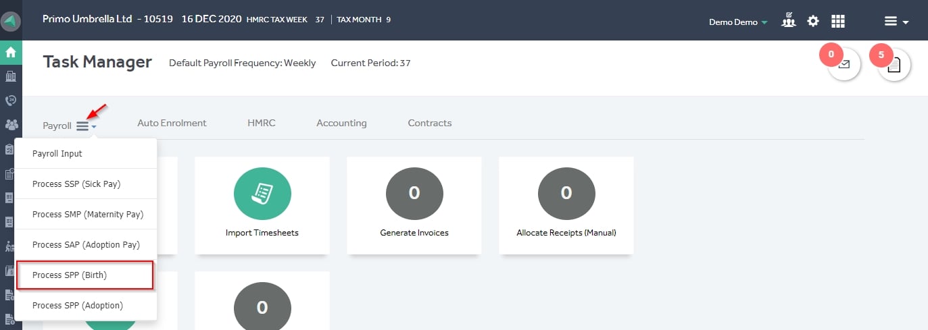Switch to the Accounting tab
This screenshot has width=928, height=330.
coord(341,123)
